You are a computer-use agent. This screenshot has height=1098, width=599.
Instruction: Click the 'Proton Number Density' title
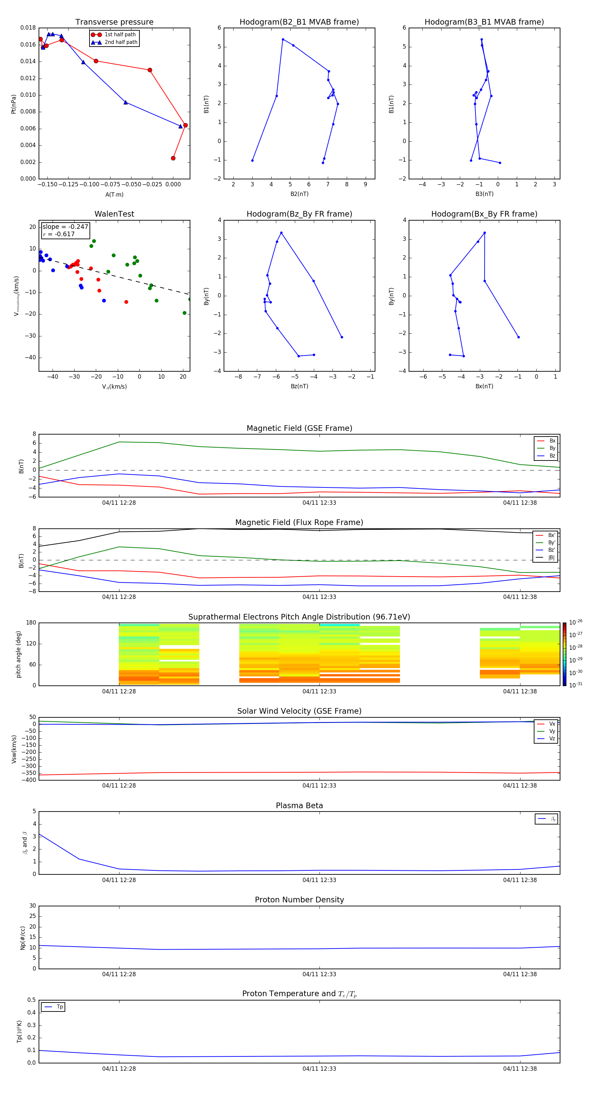point(299,900)
